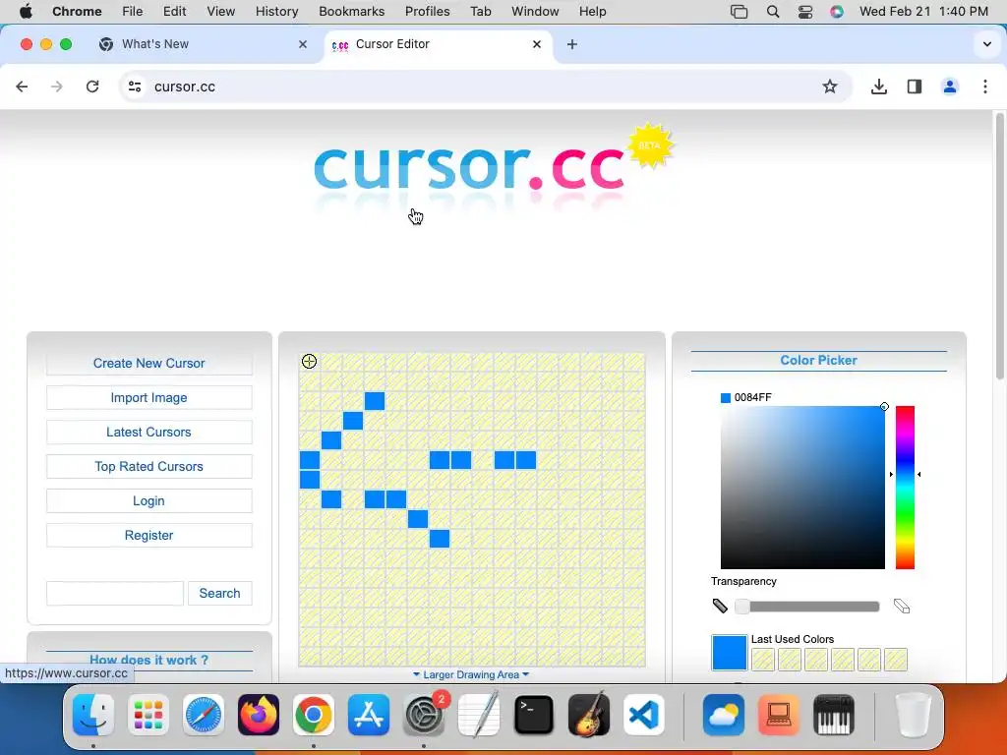Open the Trash in the dock
Viewport: 1007px width, 755px height.
click(x=913, y=715)
